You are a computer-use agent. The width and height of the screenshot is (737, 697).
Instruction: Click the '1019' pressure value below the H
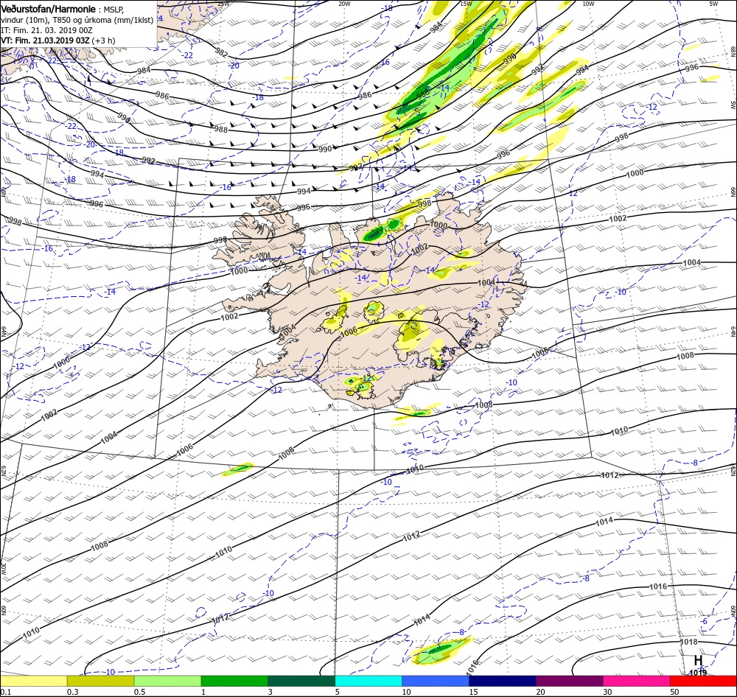click(698, 673)
